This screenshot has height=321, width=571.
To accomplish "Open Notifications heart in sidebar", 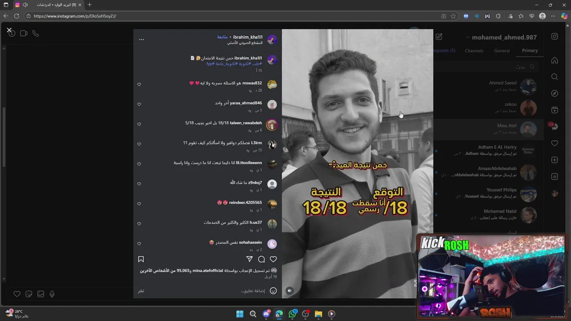I will [554, 143].
